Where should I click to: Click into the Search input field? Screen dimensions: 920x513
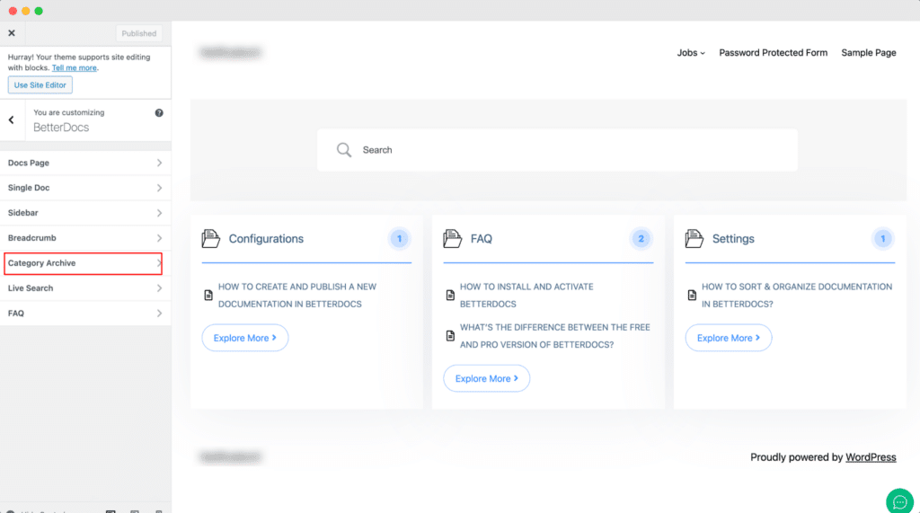[557, 150]
